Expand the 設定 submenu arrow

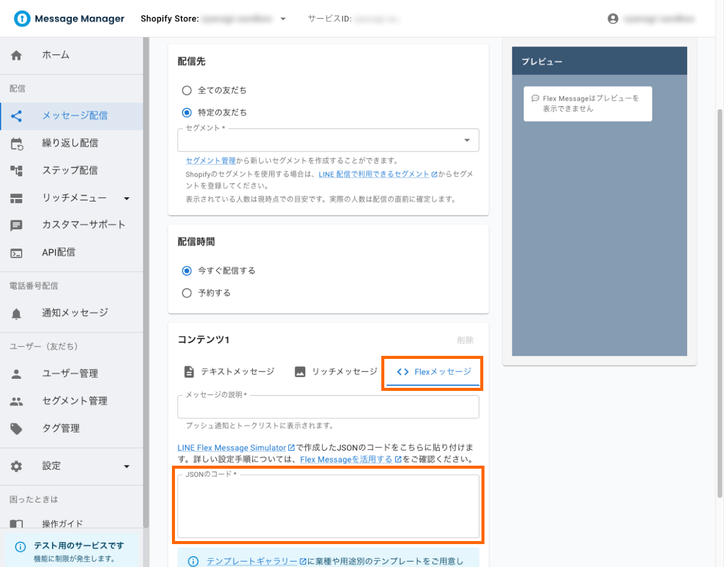[x=126, y=466]
